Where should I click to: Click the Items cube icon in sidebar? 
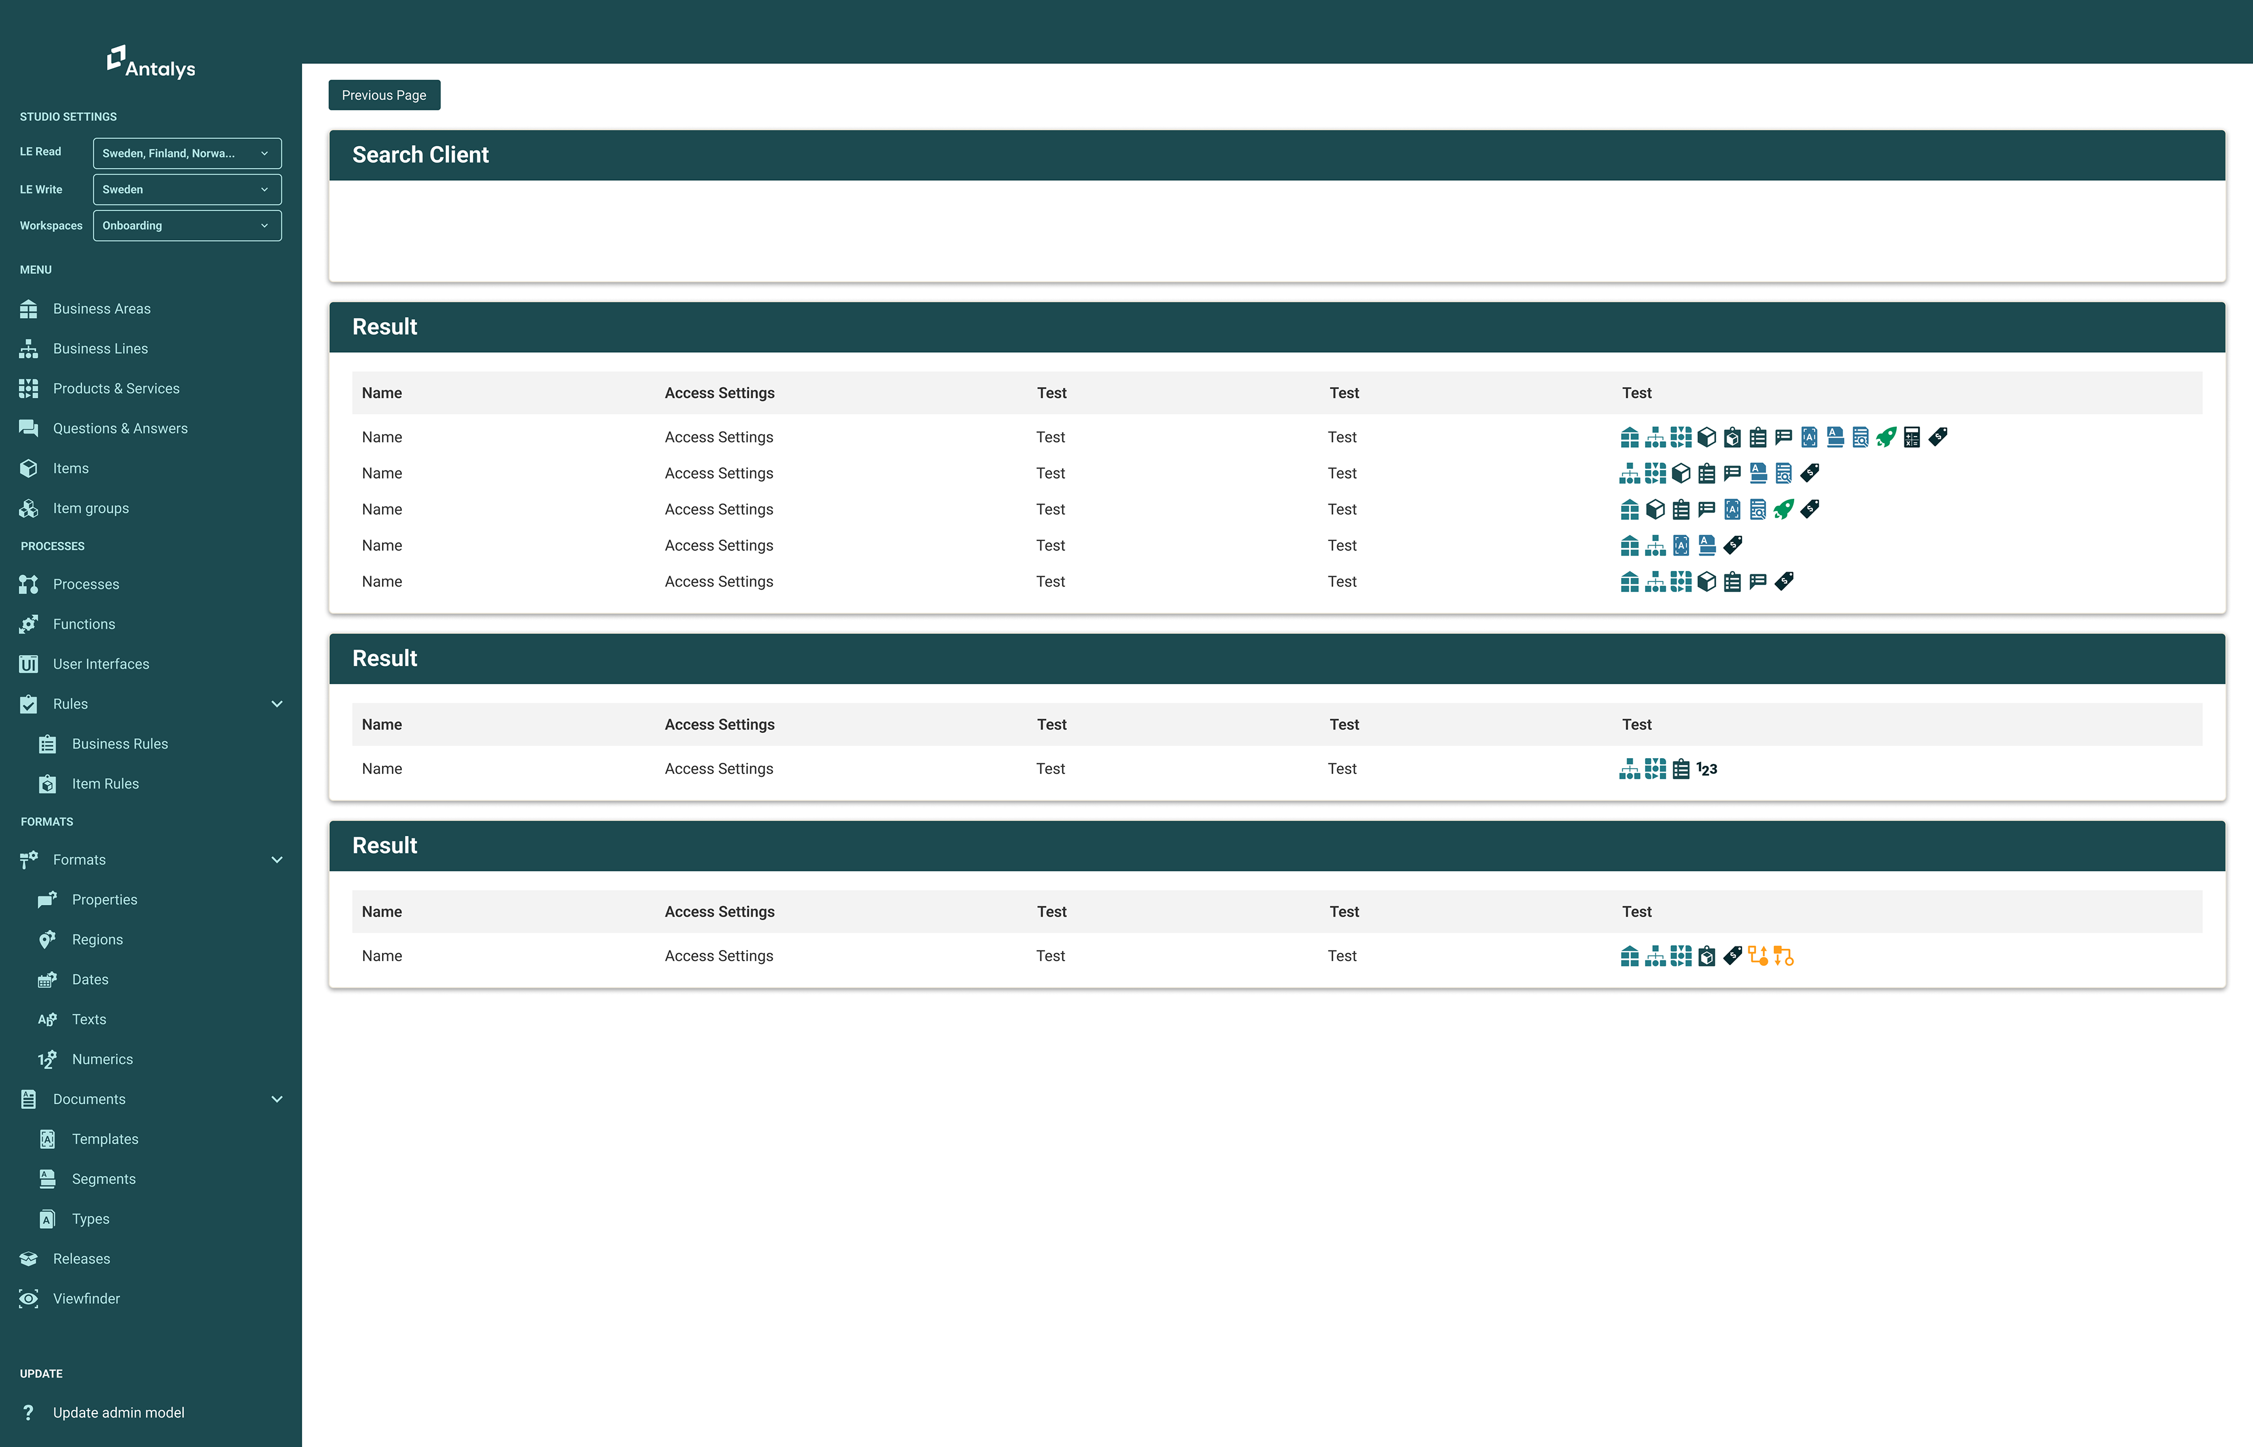pos(28,468)
